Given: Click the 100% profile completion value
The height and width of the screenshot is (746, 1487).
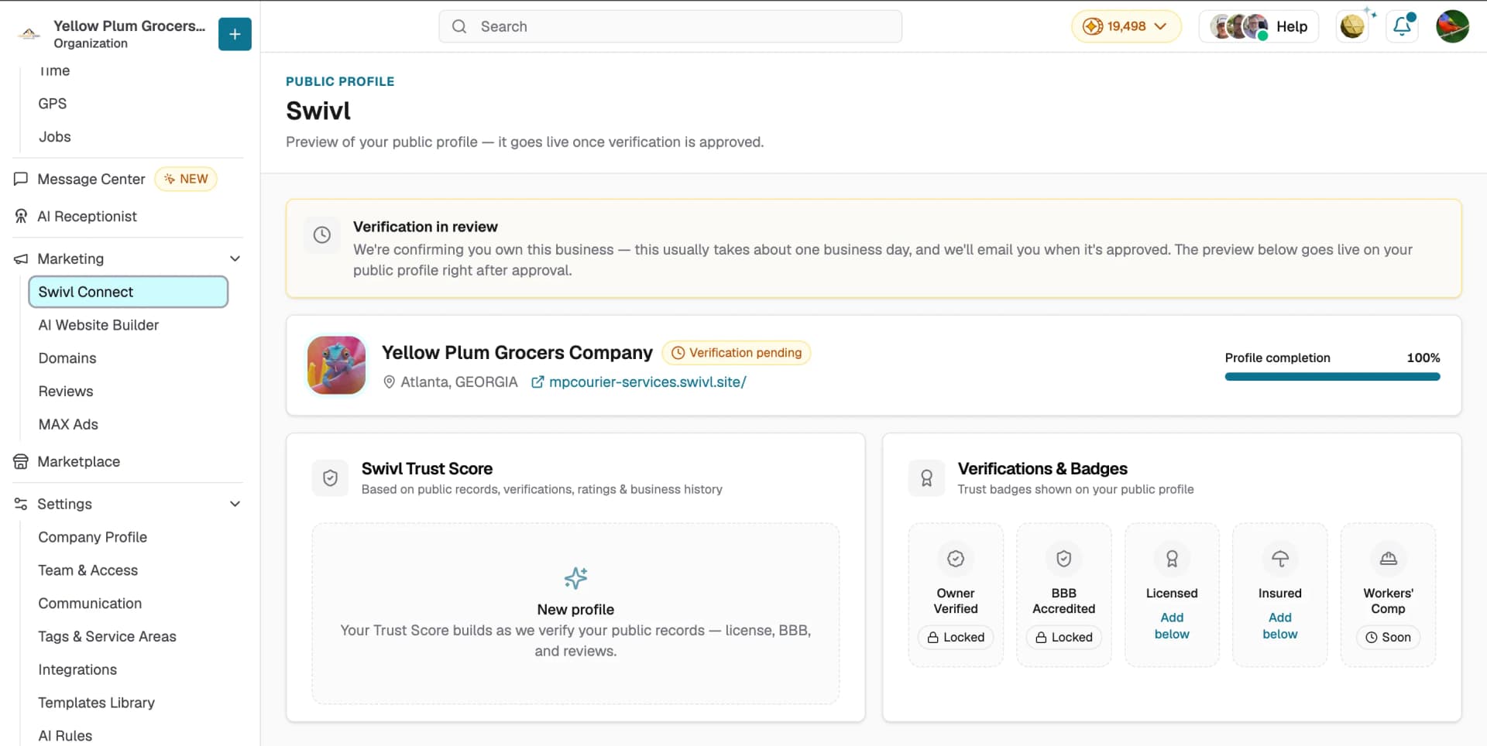Looking at the screenshot, I should [x=1423, y=358].
